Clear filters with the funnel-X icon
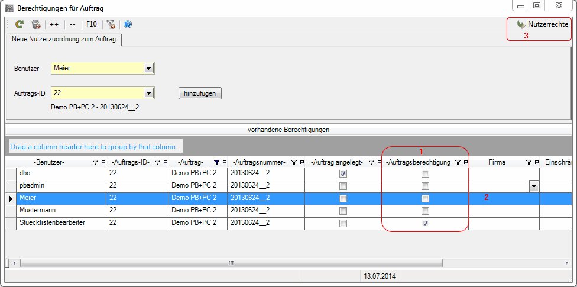 (111, 24)
